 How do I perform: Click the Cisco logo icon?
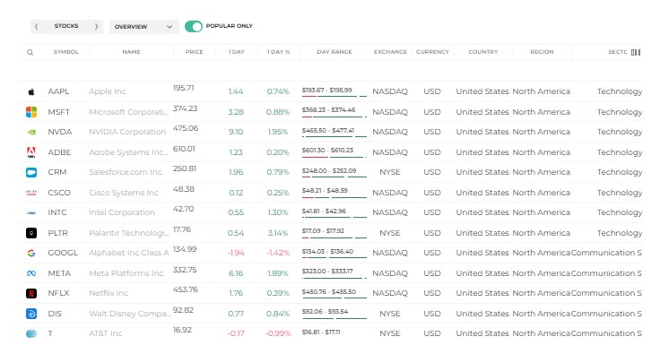31,193
